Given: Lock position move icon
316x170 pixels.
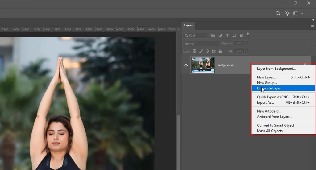Looking at the screenshot, I should 207,51.
